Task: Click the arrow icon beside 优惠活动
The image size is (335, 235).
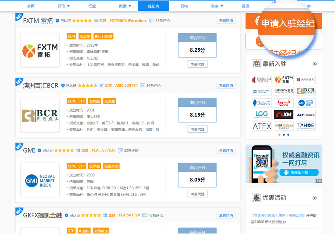Action: click(x=315, y=198)
